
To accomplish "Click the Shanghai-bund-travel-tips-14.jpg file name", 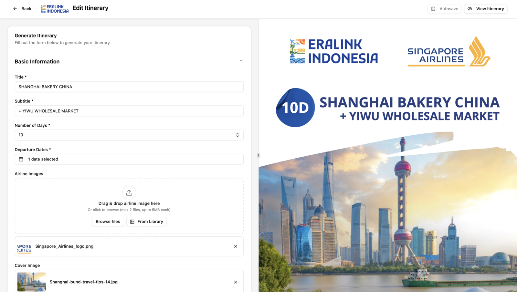I will [x=84, y=282].
